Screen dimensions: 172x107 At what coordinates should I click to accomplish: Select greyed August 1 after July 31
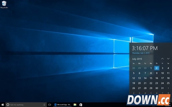[x=168, y=88]
